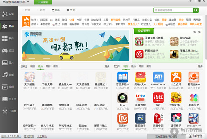Viewport: 207px width, 139px height.
Task: Switch to games 最新 tab
Action: coord(48,66)
